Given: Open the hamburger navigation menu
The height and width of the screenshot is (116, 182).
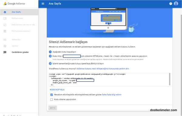Looking at the screenshot, I should point(43,4).
